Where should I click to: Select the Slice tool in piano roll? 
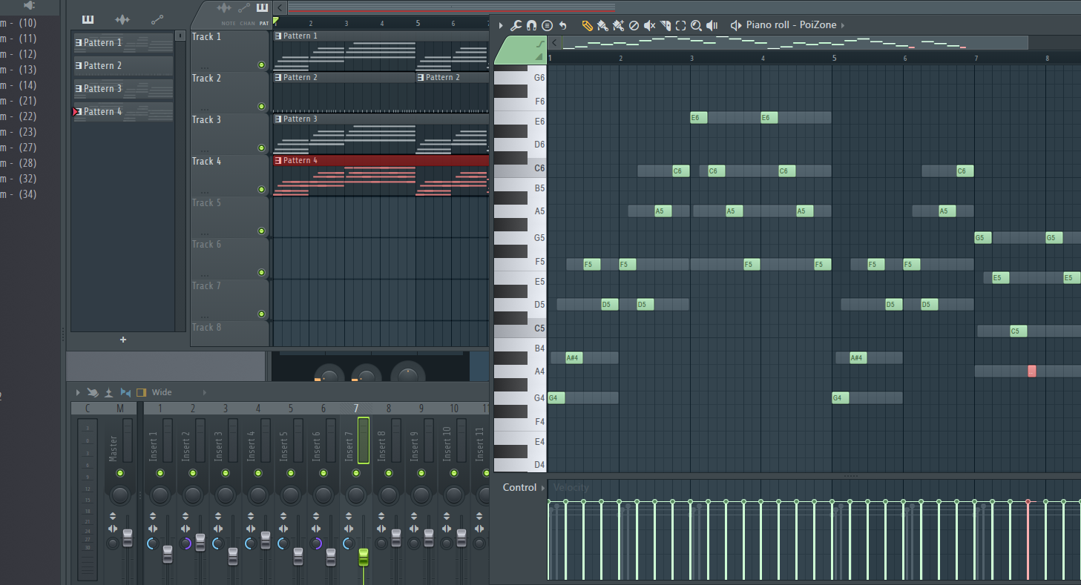point(665,25)
